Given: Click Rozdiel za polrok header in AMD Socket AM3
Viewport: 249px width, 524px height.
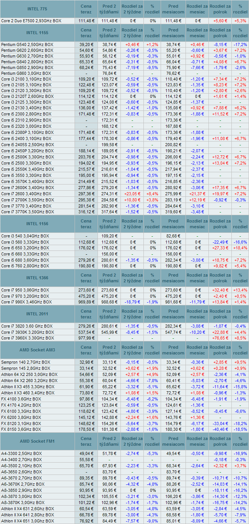Looking at the screenshot, I should (x=220, y=350).
